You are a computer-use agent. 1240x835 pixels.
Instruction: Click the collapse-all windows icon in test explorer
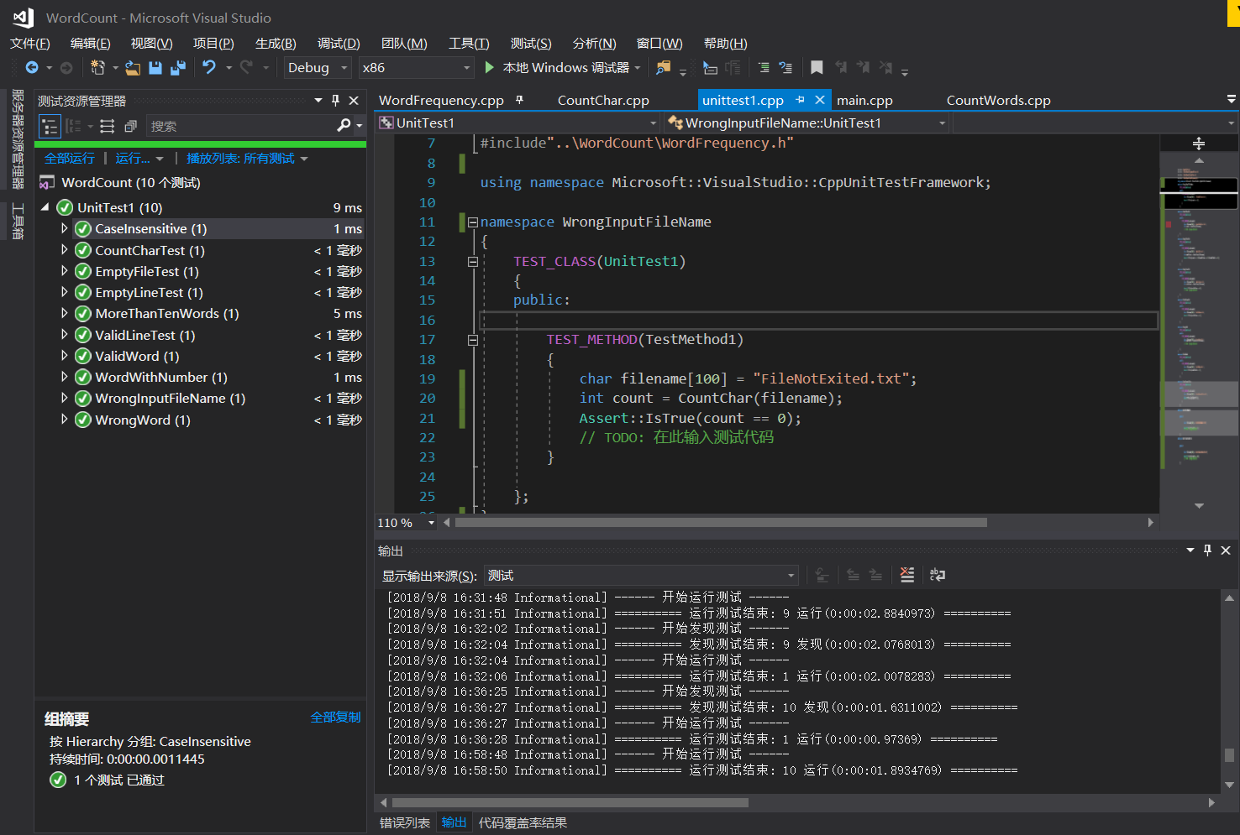tap(130, 126)
